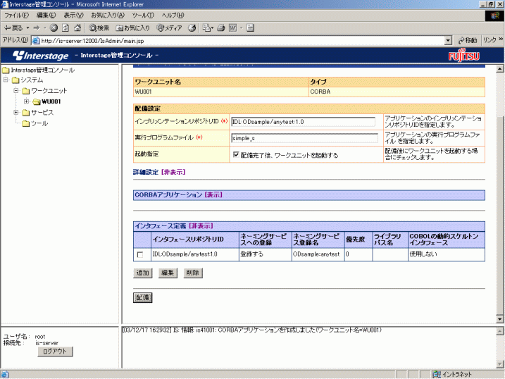Open the address bar dropdown arrow
505x379 pixels.
(448, 41)
